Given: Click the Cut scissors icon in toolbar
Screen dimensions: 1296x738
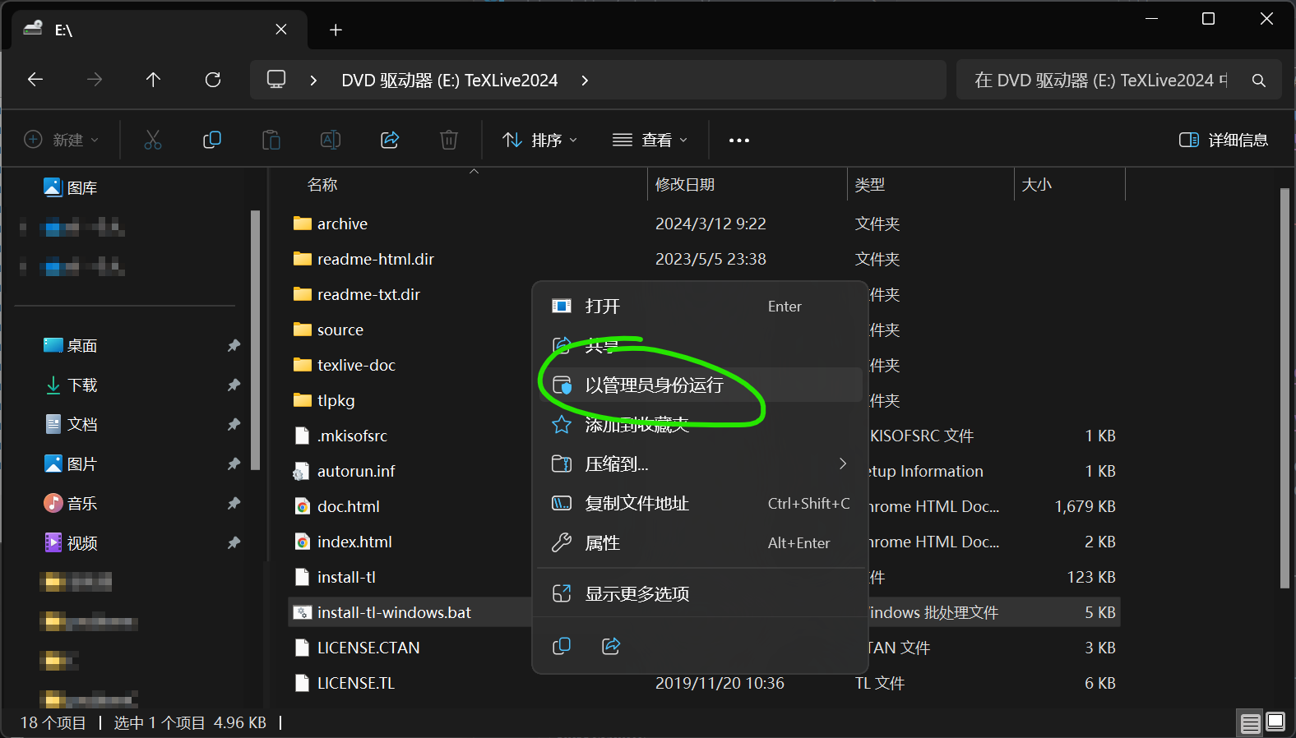Looking at the screenshot, I should 153,140.
